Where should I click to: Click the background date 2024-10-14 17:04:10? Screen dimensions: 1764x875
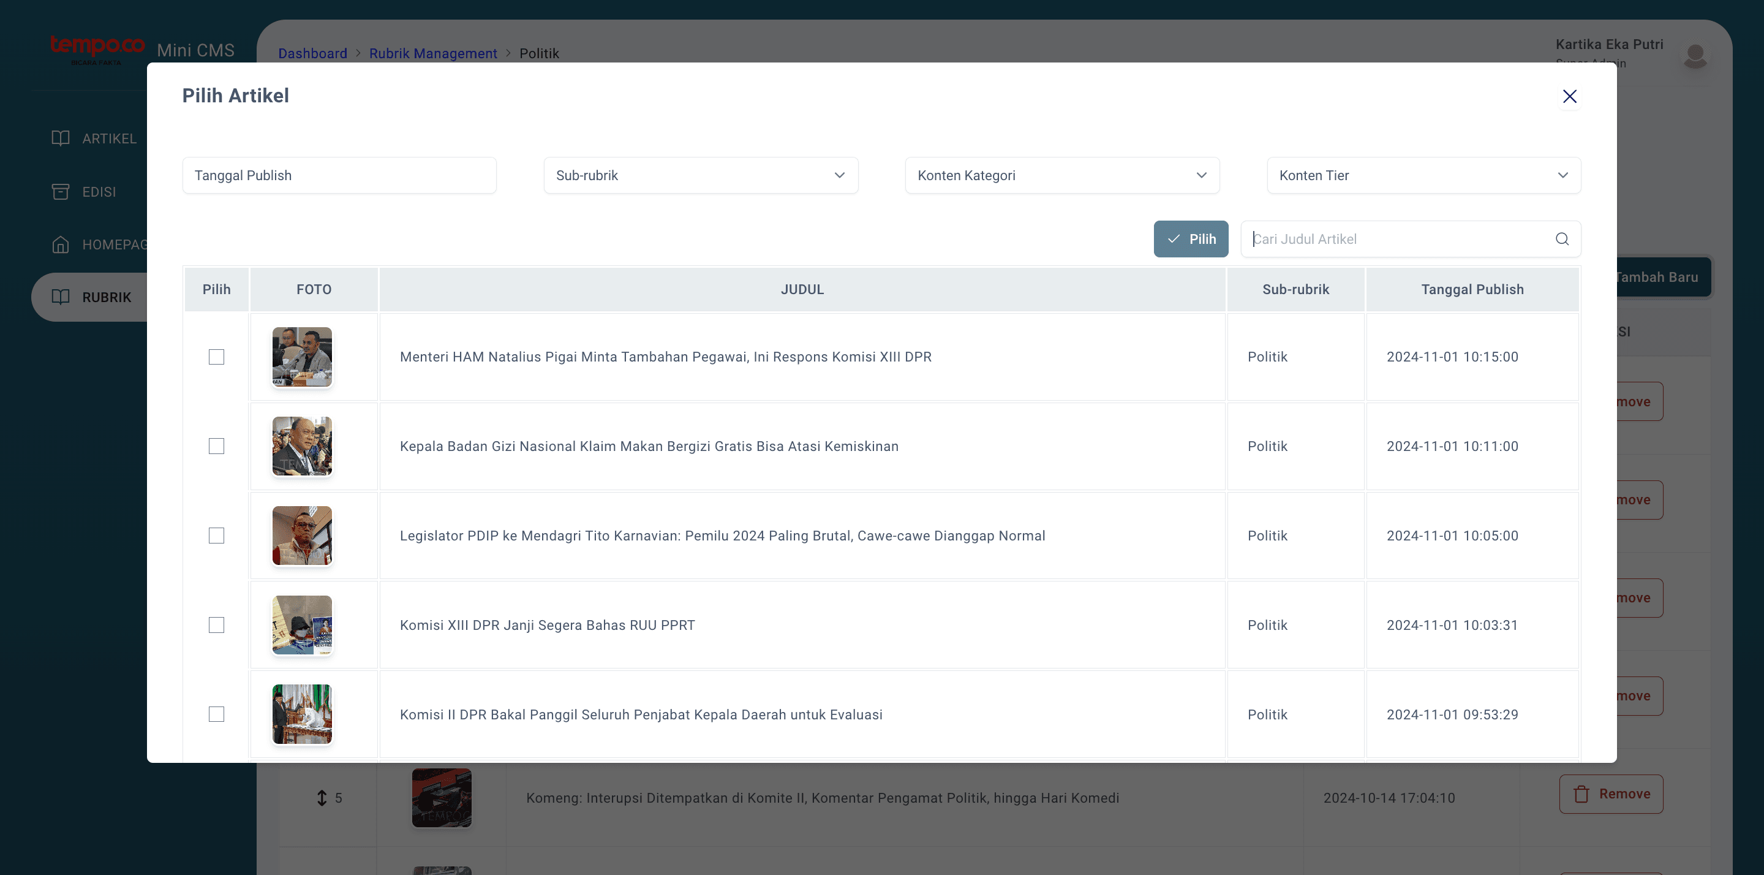[1389, 798]
